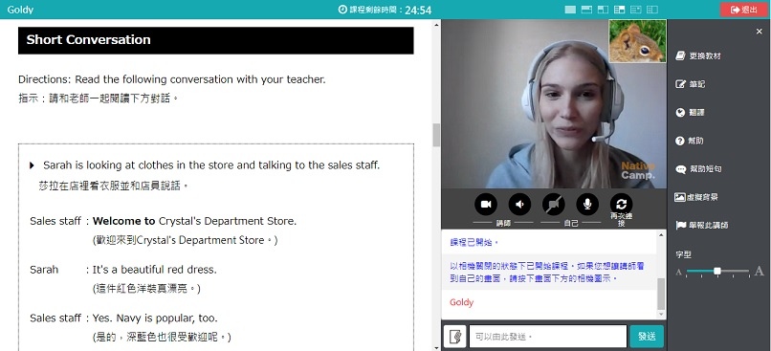Viewport: 771px width, 351px height.
Task: Click the bold 'Welcome to' phrase
Action: (x=124, y=221)
